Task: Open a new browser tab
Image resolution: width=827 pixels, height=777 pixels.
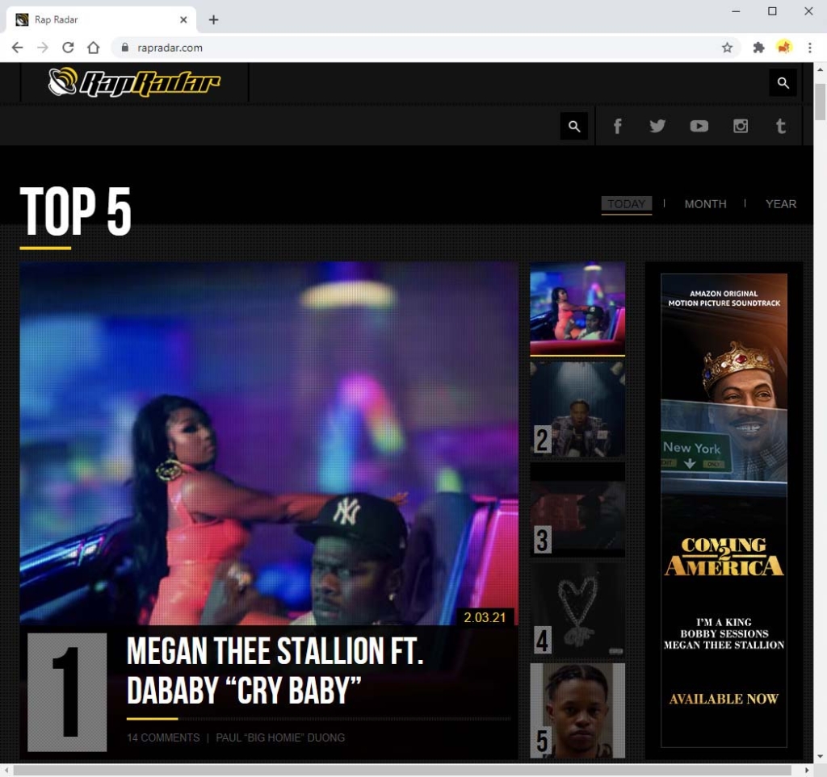Action: tap(213, 19)
